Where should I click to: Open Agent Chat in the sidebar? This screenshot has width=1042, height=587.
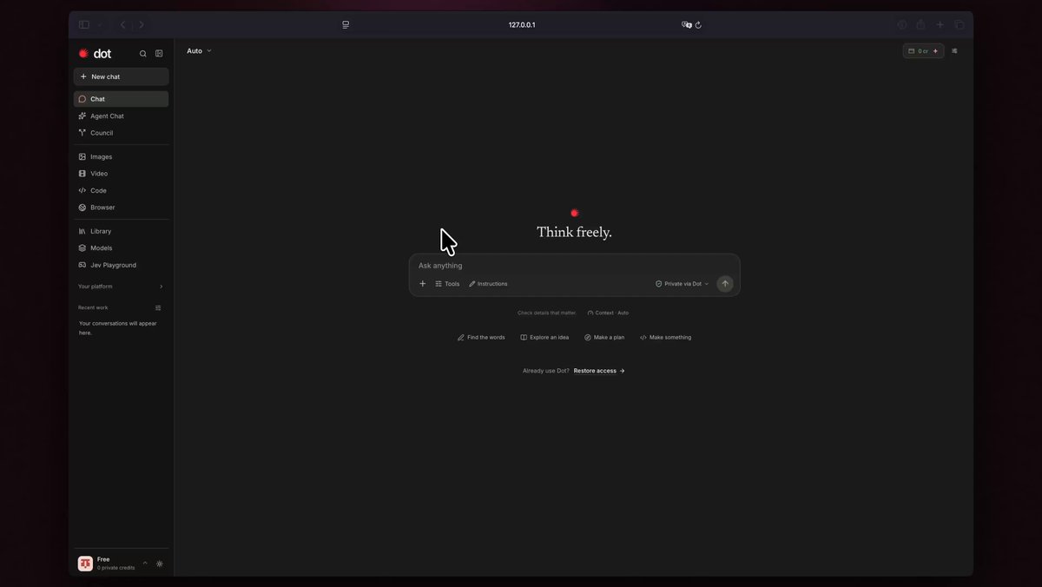(121, 115)
